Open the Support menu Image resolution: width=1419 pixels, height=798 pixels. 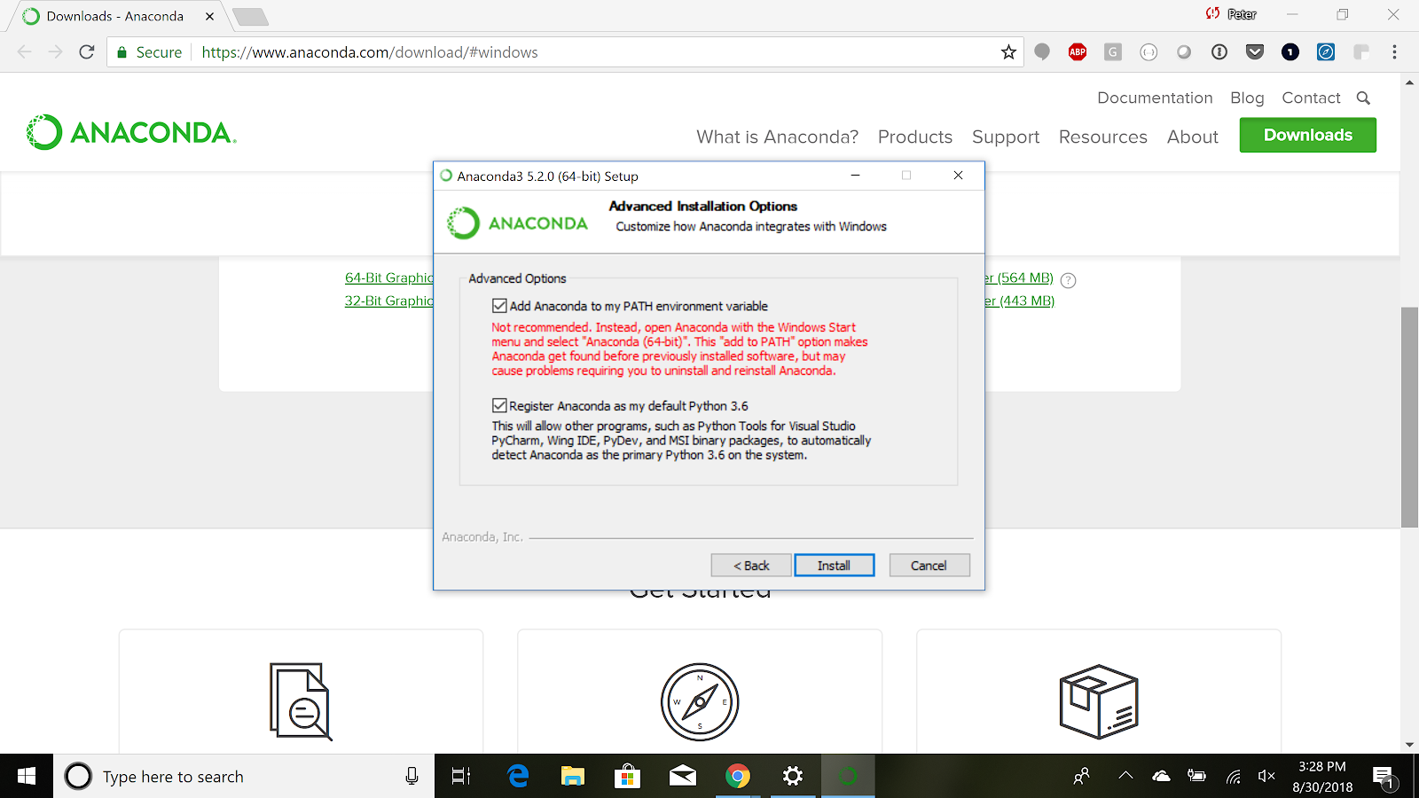[x=1006, y=137]
